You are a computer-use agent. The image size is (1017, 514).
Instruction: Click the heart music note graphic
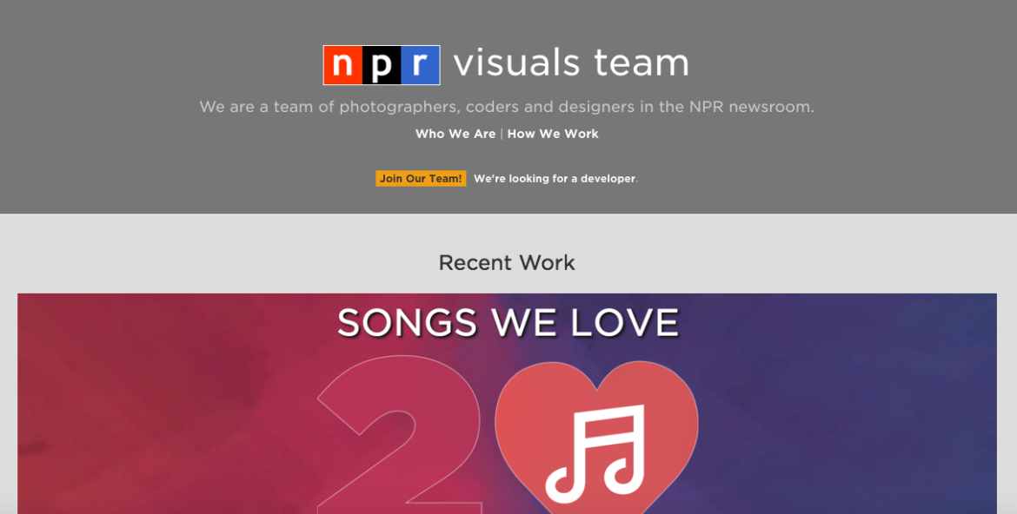596,438
